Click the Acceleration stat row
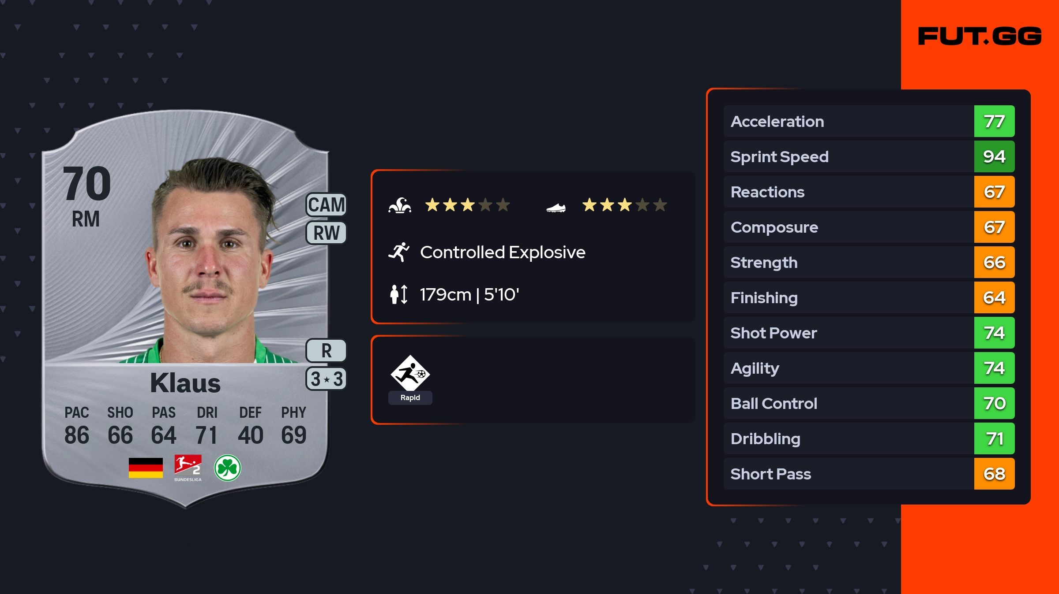The width and height of the screenshot is (1059, 594). 848,122
